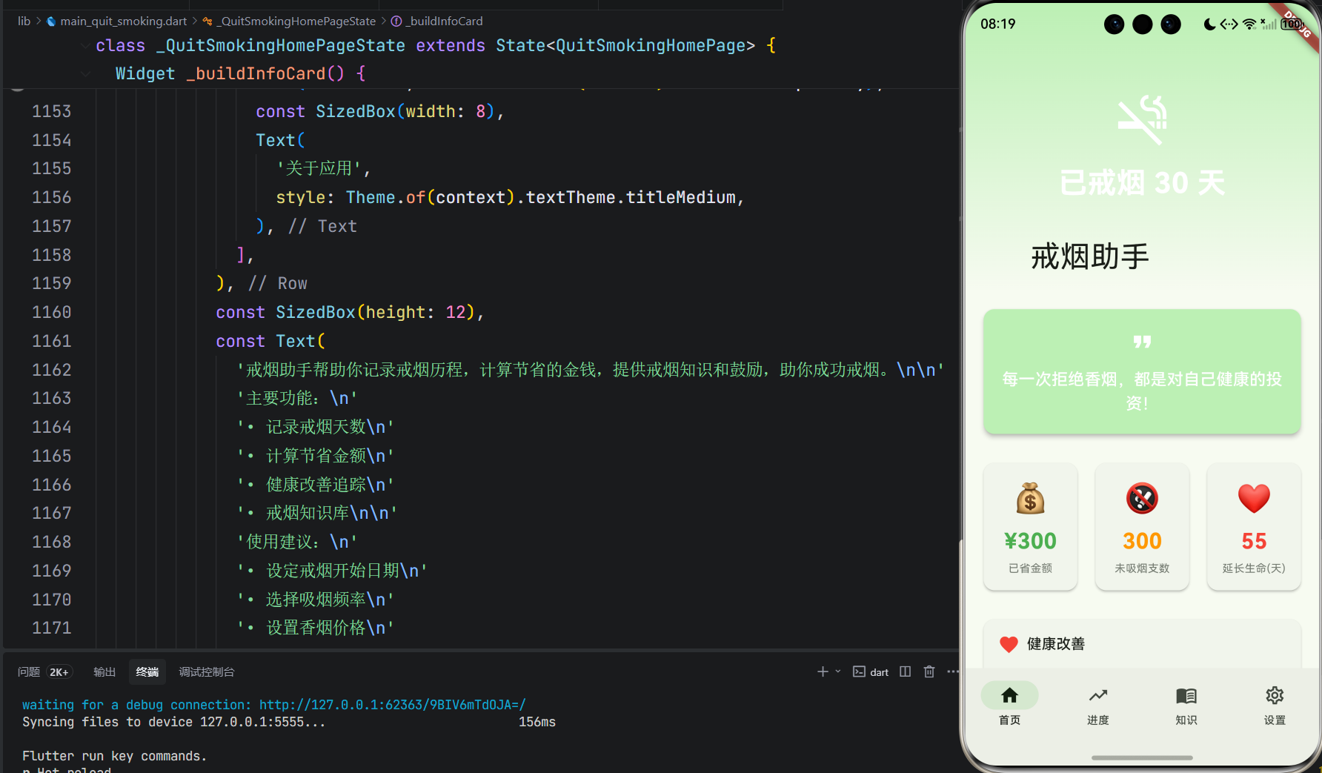Open the terminal launch profile dropdown arrow
Screen dimensions: 1322x773
click(838, 671)
